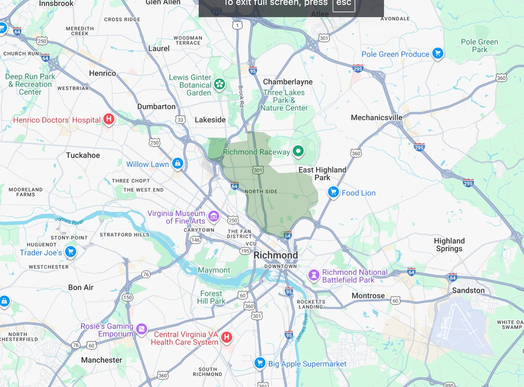
Task: Open the Central Virginia VA Health Care marker
Action: pyautogui.click(x=226, y=337)
